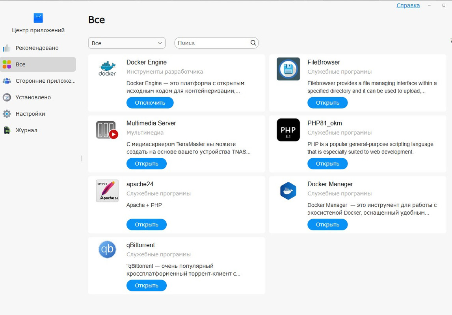Click the Журнал log icon
Screen dimensions: 452x315
click(x=7, y=130)
